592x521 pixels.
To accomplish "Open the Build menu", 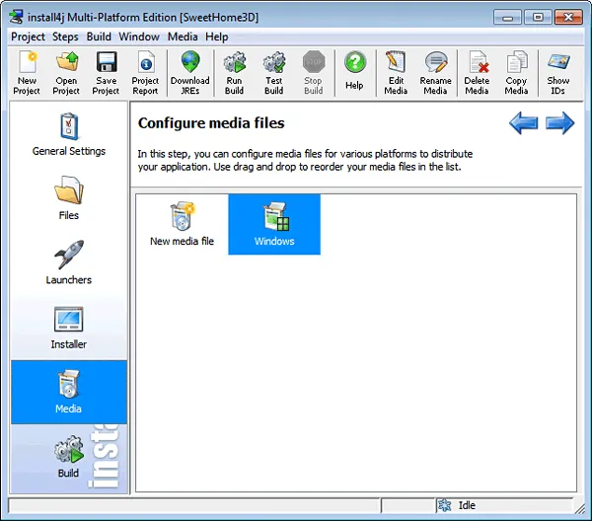I will 99,37.
